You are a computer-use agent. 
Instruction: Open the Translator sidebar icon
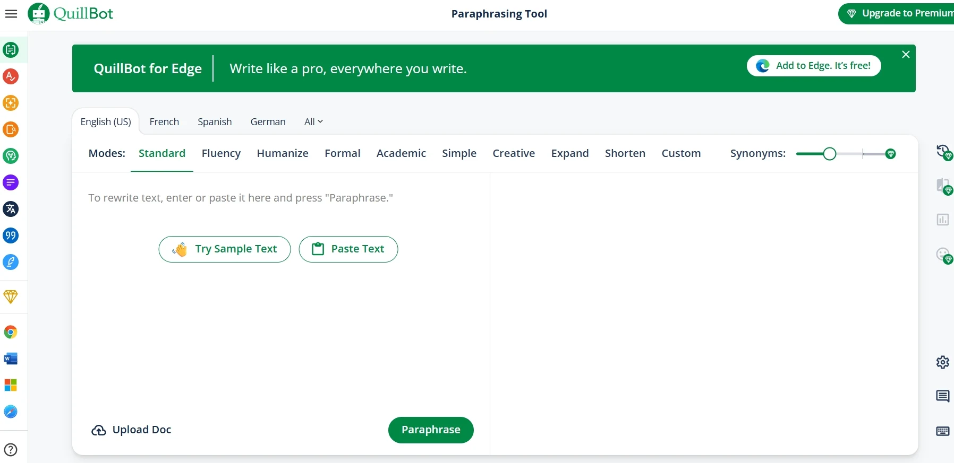coord(11,209)
